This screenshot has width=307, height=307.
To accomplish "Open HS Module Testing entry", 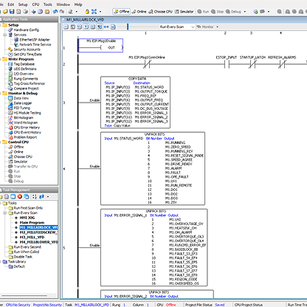I will coord(27,113).
